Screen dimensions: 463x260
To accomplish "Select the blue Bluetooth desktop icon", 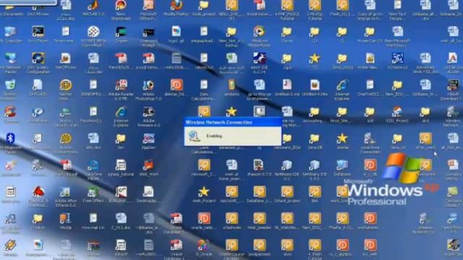I will coord(10,139).
